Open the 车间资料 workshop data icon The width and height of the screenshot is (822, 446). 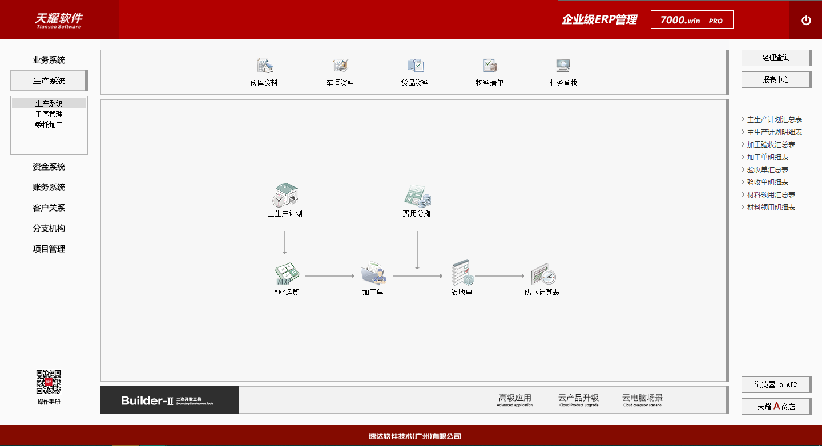pos(340,72)
